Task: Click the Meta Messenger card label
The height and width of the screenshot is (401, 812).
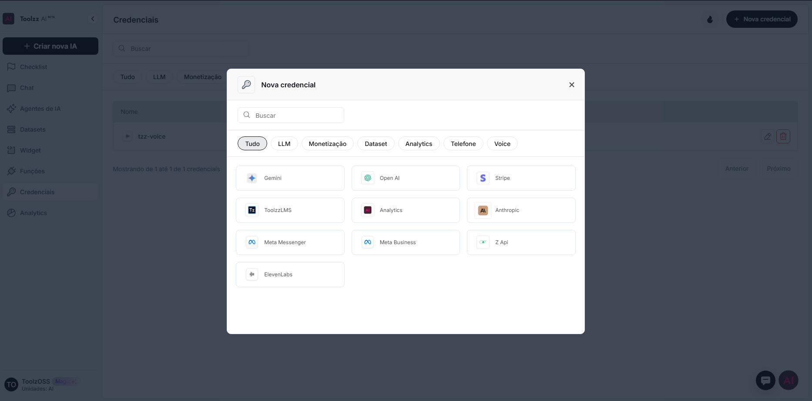Action: (285, 242)
